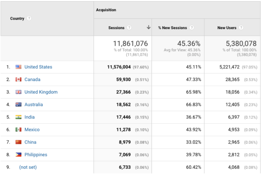Click the Acquisition group header
Screen dimensions: 261x177
[106, 10]
